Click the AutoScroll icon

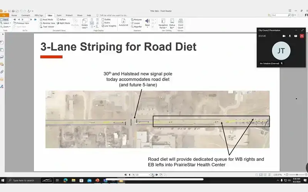tap(124, 22)
